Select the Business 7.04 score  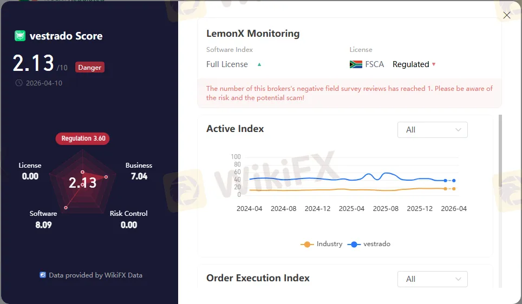139,171
